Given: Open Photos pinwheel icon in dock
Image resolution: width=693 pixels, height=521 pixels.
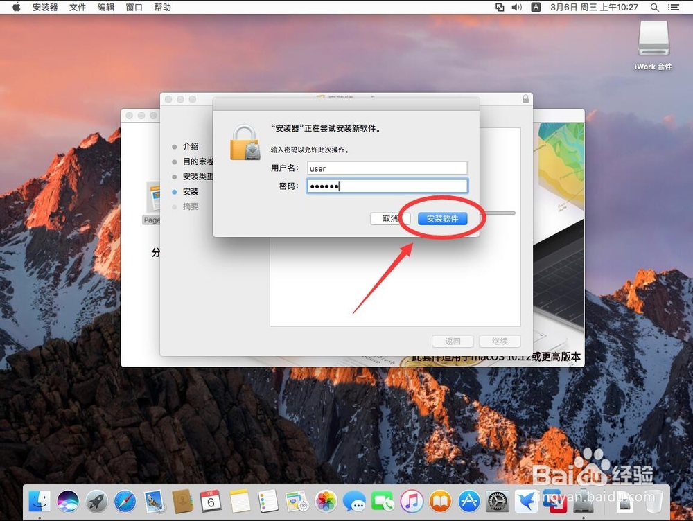Looking at the screenshot, I should tap(326, 501).
